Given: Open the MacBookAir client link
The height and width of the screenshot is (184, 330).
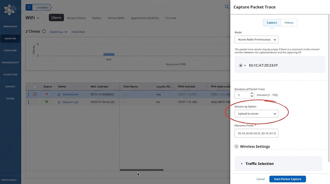Looking at the screenshot, I should point(71,94).
